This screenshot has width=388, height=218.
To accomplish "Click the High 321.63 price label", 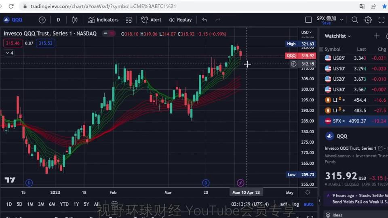I will click(300, 44).
